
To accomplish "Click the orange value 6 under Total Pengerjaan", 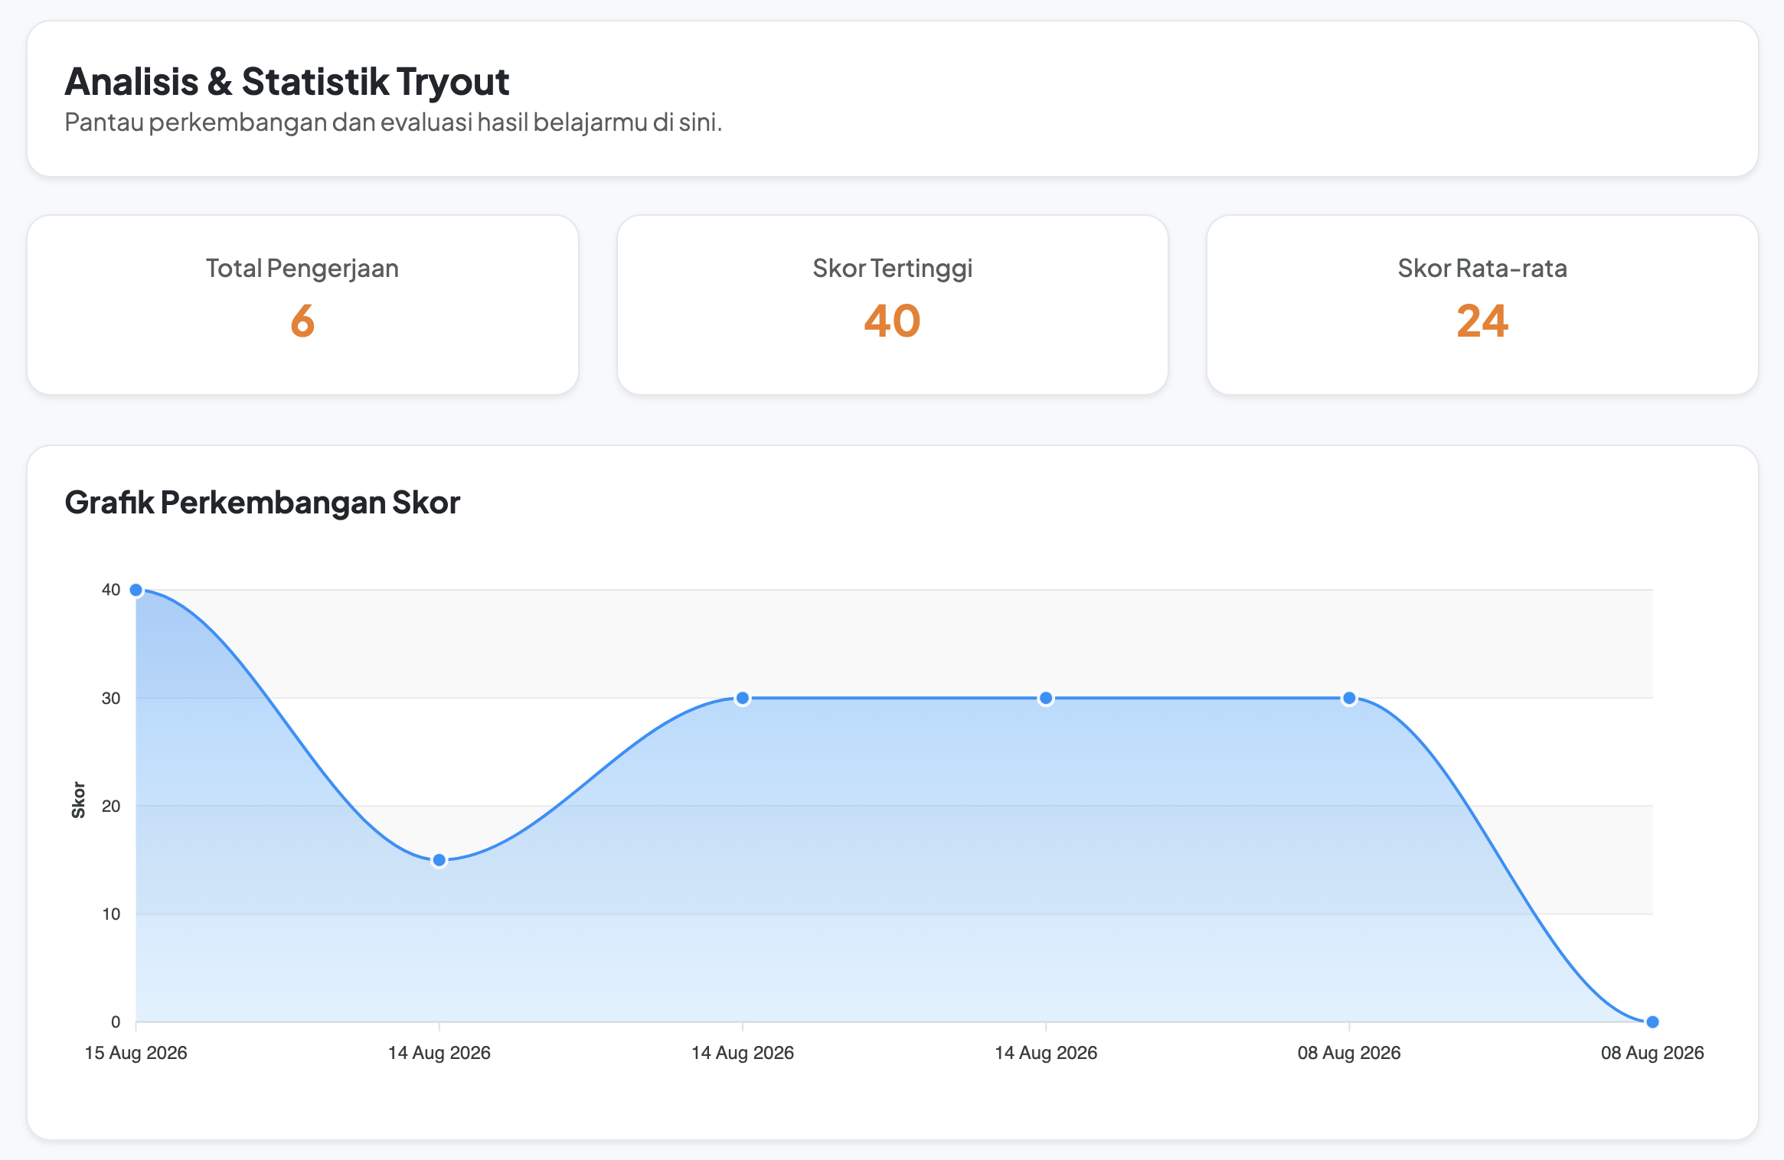I will (302, 321).
